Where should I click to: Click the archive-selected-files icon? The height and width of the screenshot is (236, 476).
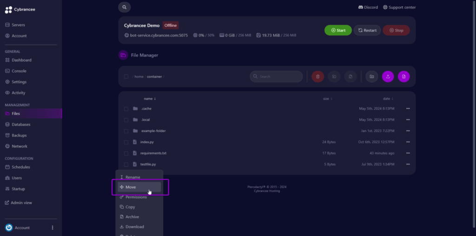pyautogui.click(x=350, y=77)
